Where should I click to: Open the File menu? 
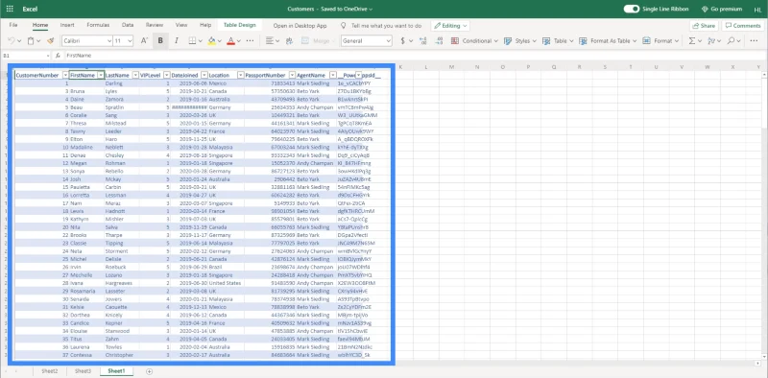click(x=13, y=25)
